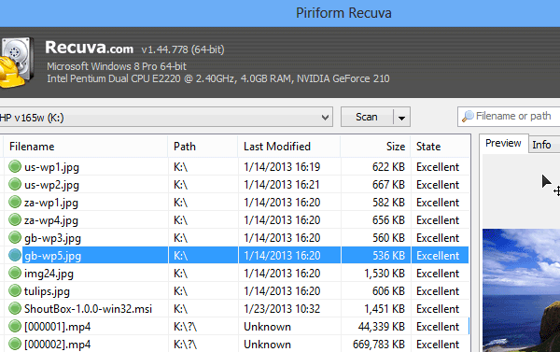
Task: Click the 667 KB size cell
Action: [x=388, y=185]
